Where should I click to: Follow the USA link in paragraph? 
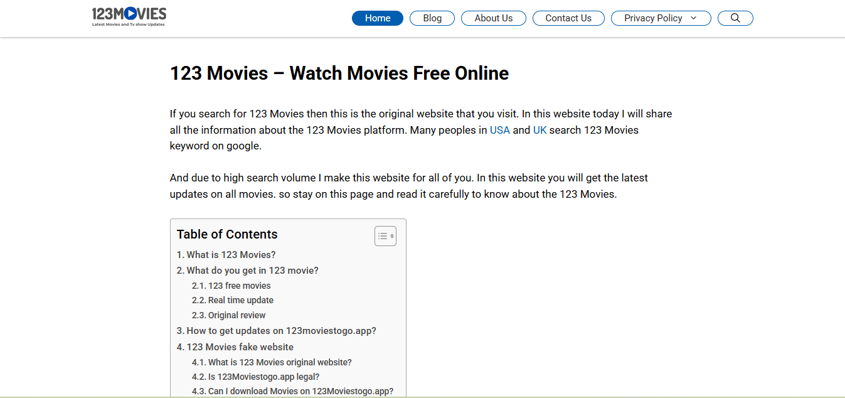500,130
